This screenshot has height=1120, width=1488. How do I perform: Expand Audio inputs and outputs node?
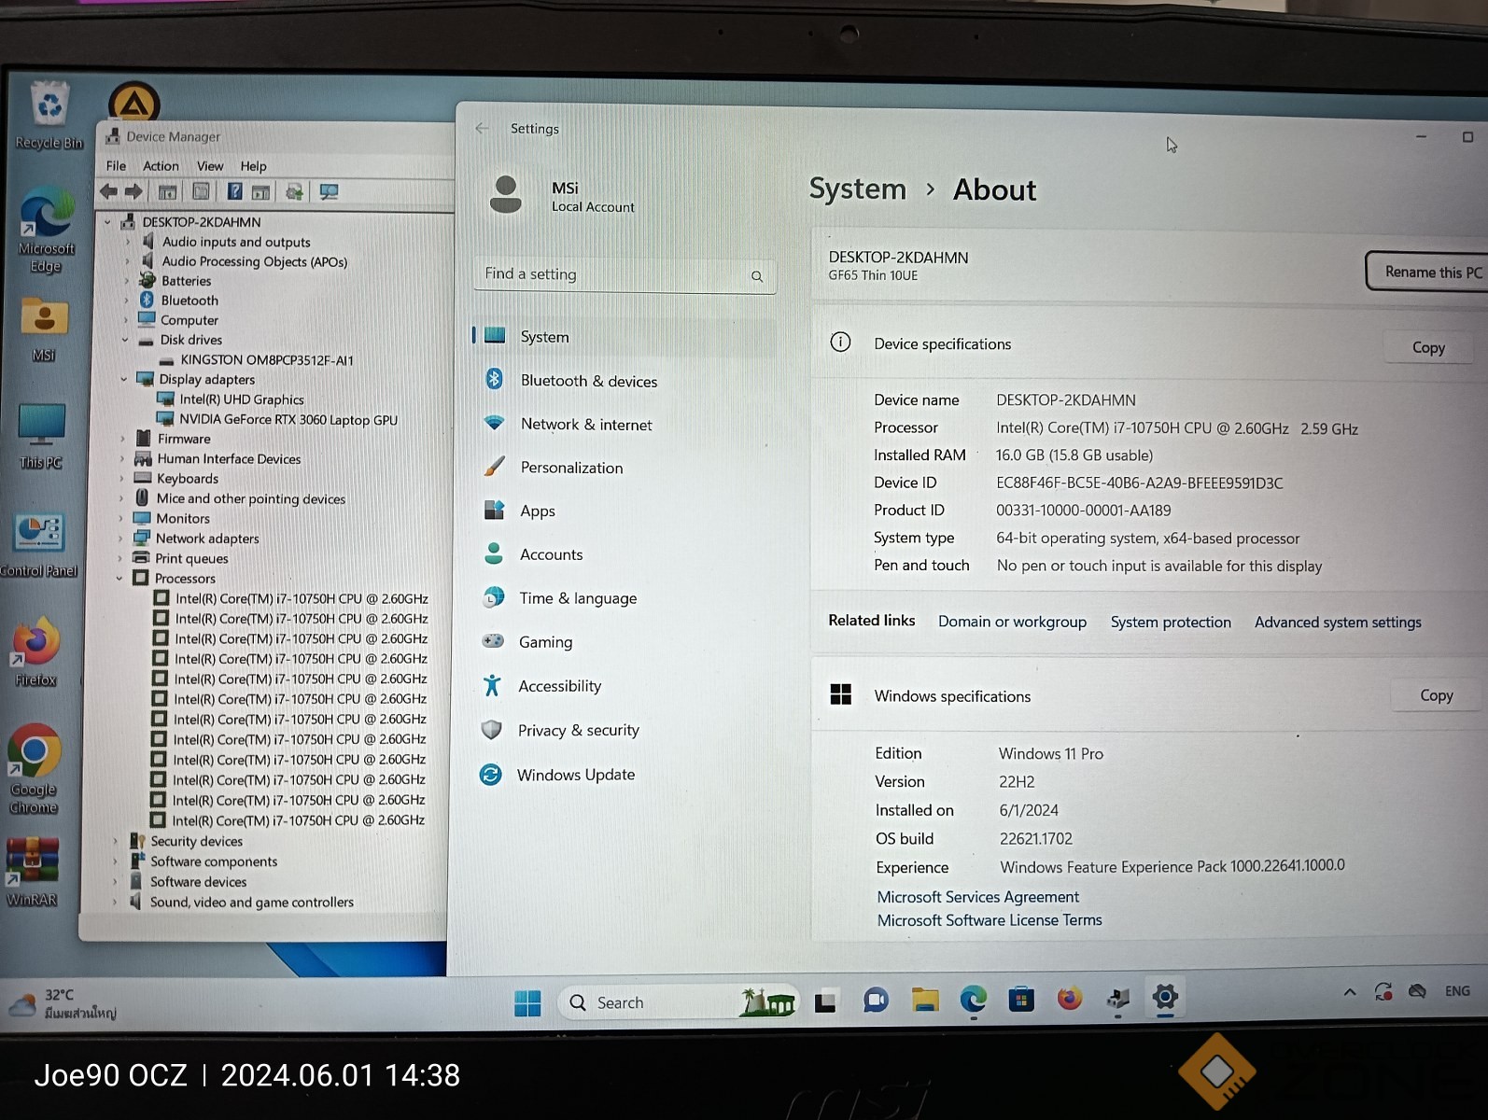(x=128, y=242)
